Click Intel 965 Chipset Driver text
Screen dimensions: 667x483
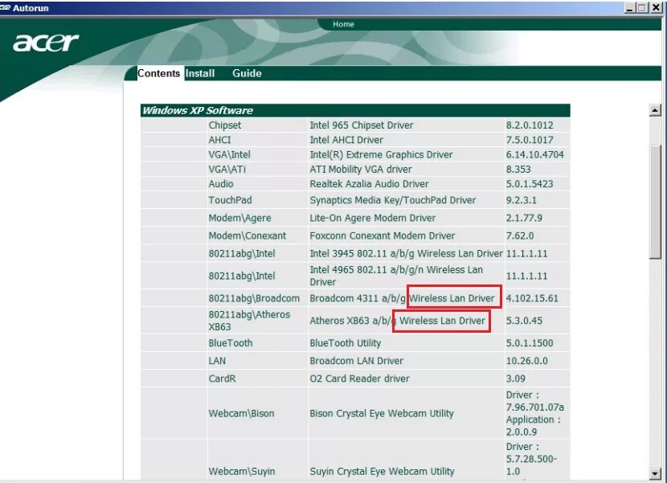[x=361, y=125]
